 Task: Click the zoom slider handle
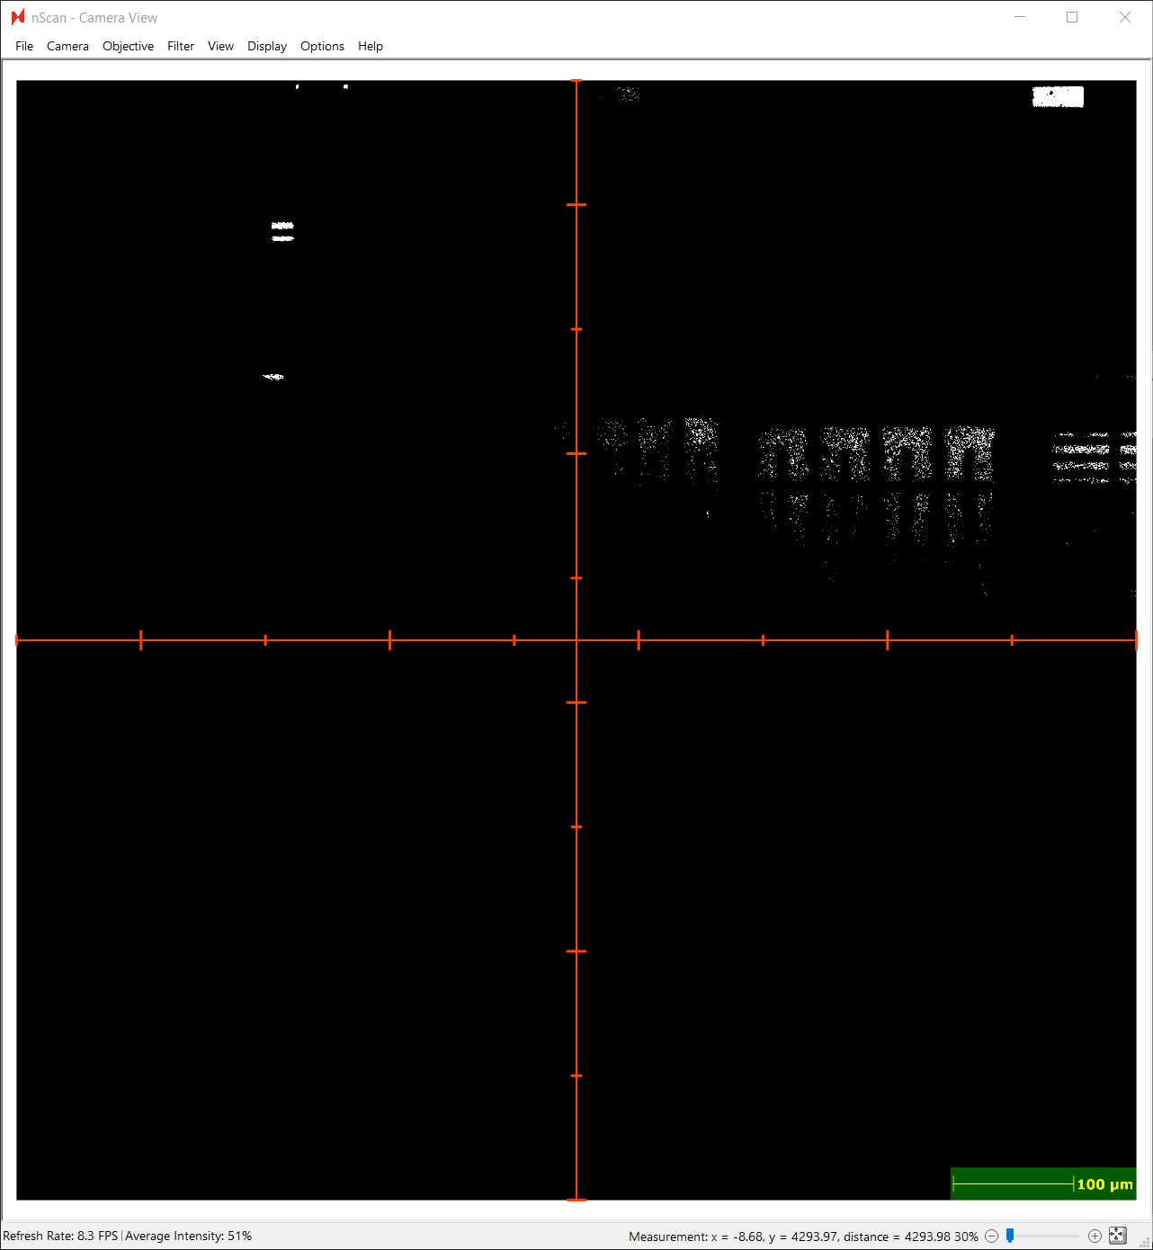pos(1011,1236)
